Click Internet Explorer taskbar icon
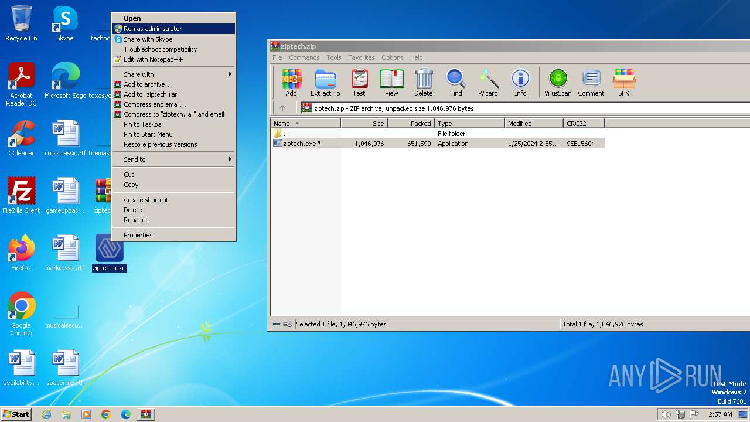 (46, 414)
